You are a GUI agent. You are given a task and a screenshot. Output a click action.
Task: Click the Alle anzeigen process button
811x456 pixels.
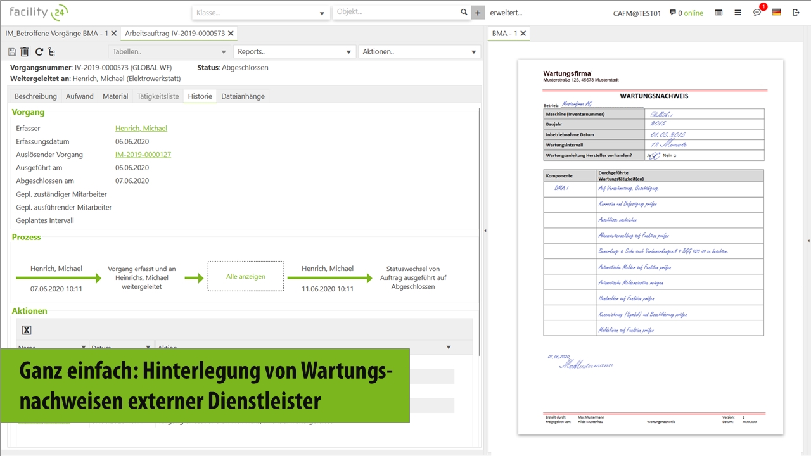click(246, 277)
